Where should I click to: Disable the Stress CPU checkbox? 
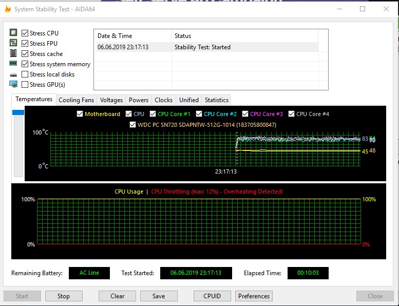[25, 33]
